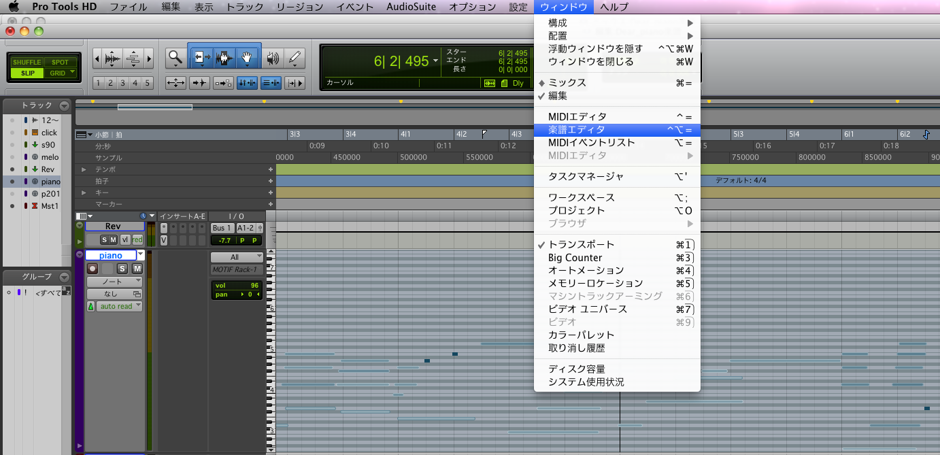Select メモリーロケーション menu item
This screenshot has height=455, width=940.
tap(617, 284)
